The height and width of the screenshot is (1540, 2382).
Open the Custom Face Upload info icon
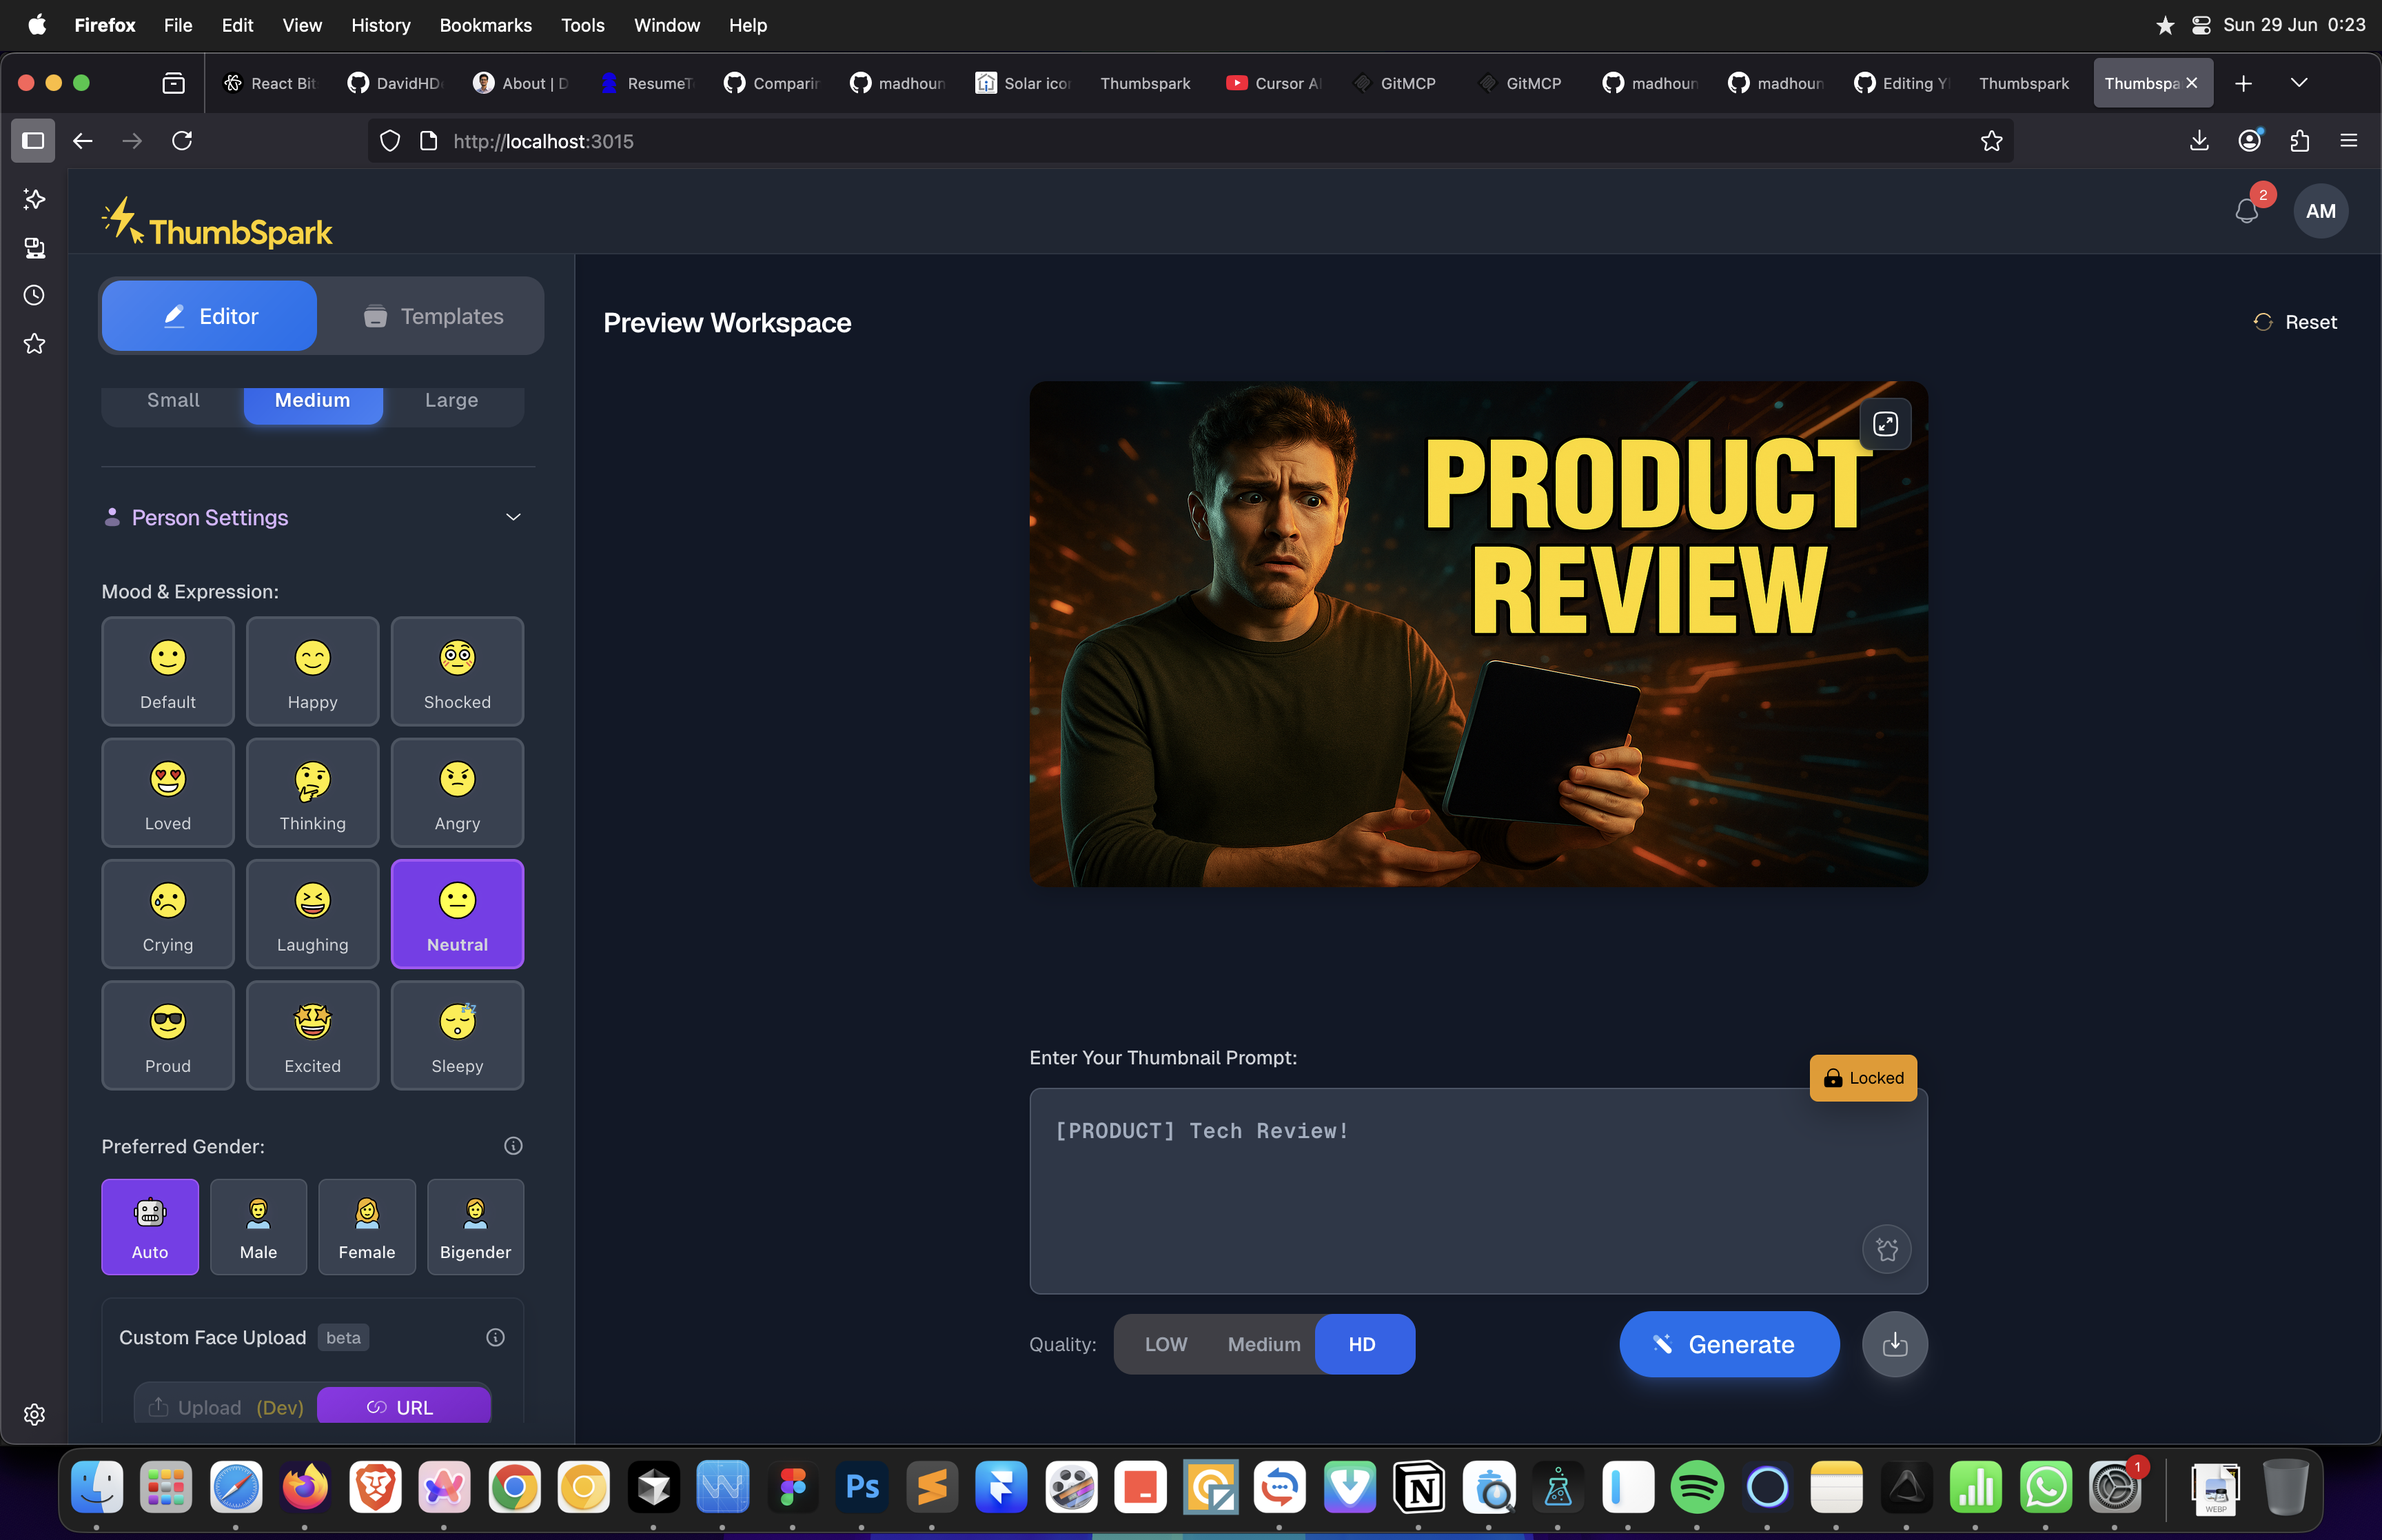click(495, 1338)
